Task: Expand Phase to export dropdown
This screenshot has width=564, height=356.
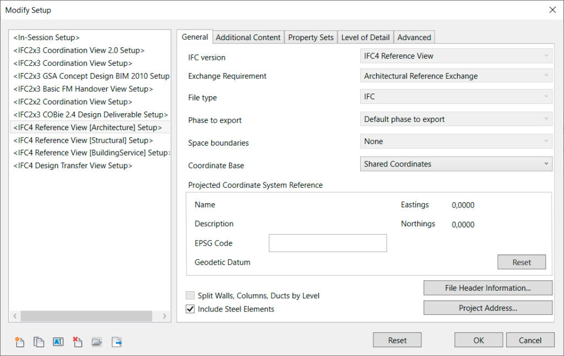Action: tap(455, 119)
